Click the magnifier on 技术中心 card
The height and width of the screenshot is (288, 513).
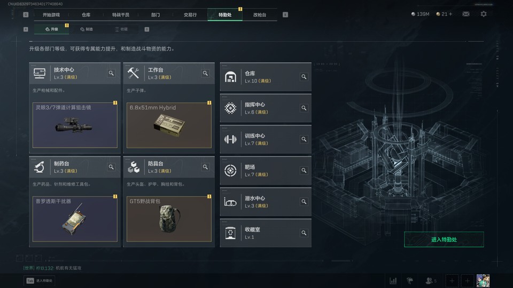[111, 73]
